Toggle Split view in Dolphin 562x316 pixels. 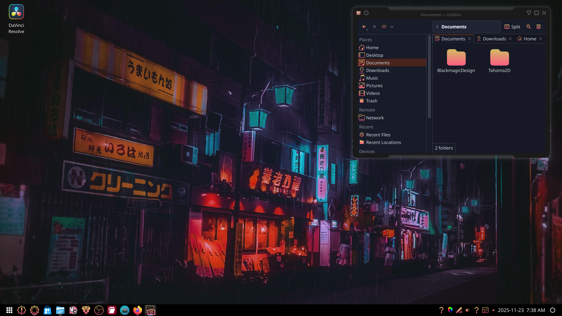click(512, 27)
